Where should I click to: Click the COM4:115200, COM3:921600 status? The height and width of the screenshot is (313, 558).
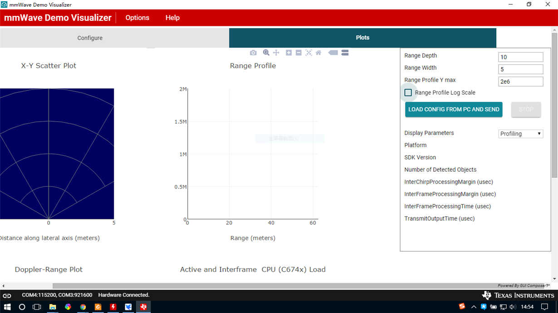(57, 295)
